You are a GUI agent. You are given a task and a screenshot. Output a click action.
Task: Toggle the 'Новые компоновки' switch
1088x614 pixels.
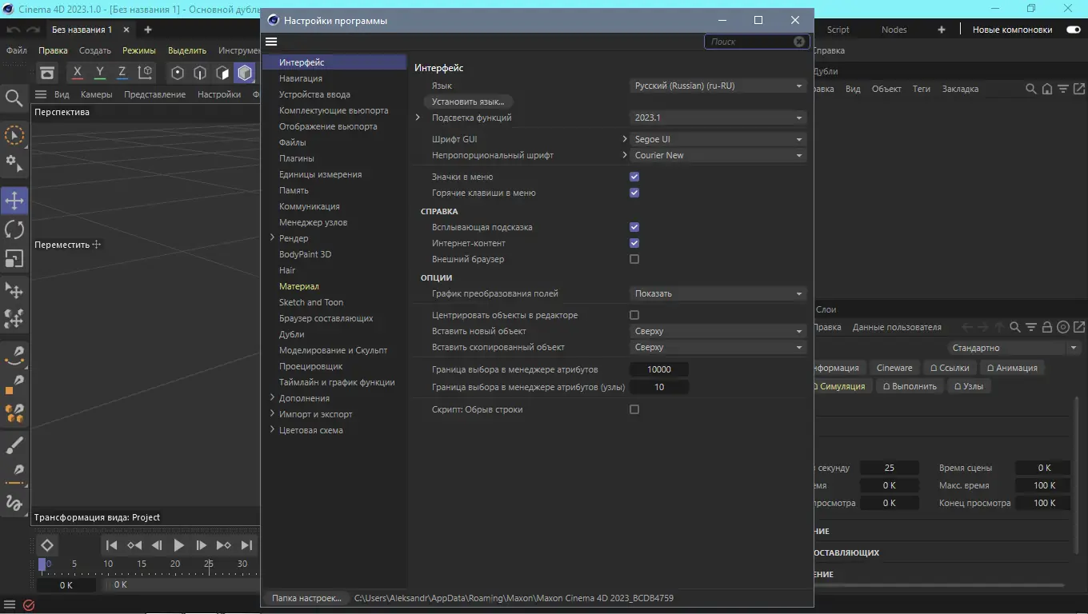(x=1073, y=30)
